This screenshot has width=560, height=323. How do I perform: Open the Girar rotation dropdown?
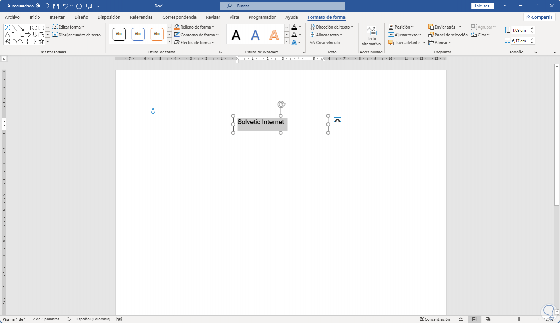click(481, 35)
